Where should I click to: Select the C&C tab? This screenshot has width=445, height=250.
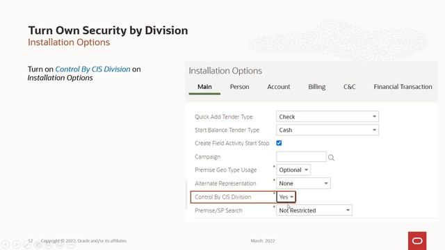tap(349, 87)
